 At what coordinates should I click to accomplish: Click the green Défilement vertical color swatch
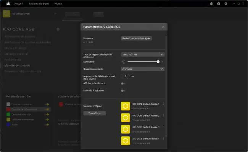(8, 114)
